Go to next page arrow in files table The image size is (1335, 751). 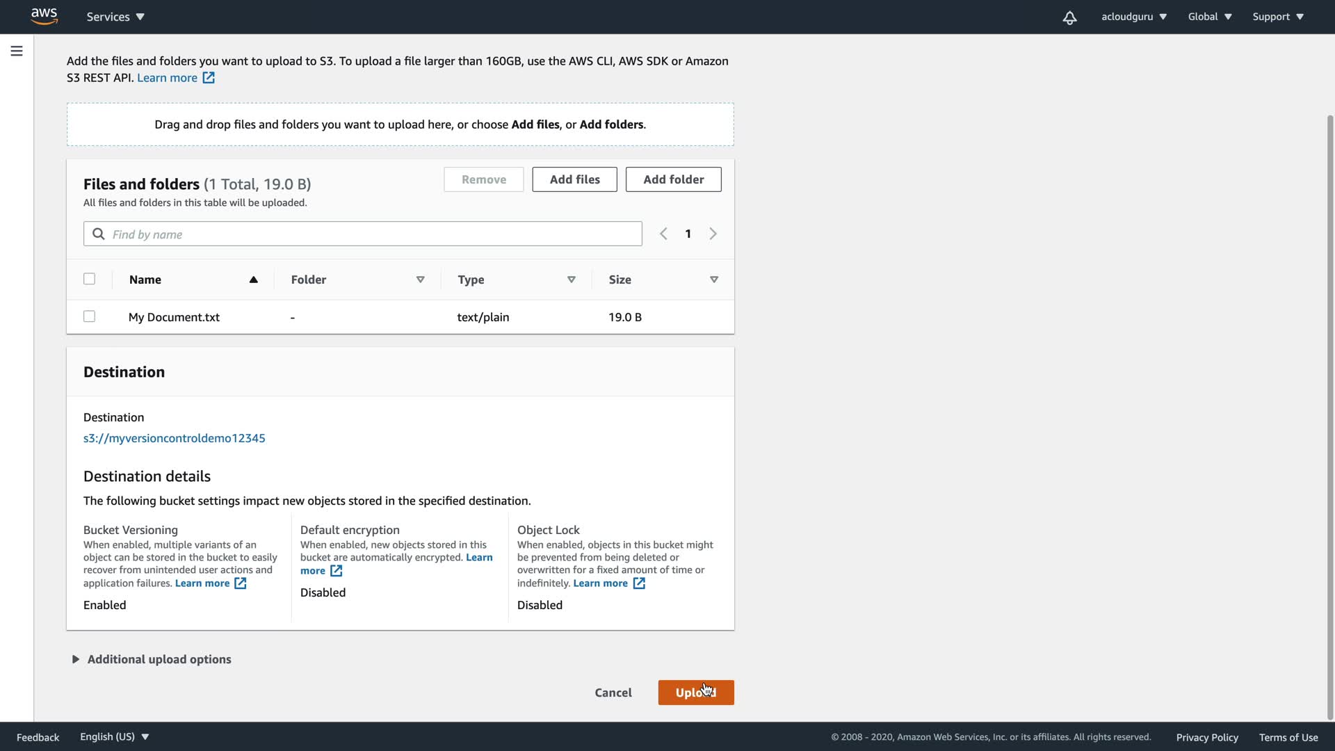click(713, 234)
